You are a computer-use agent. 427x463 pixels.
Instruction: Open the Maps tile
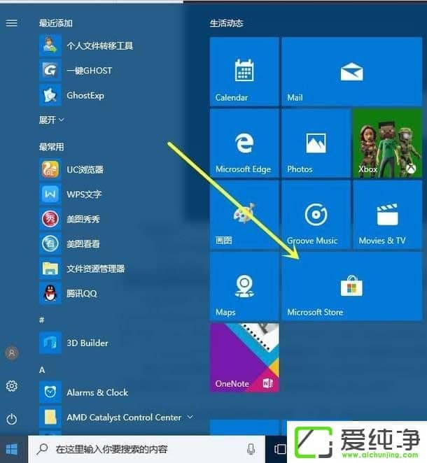pyautogui.click(x=244, y=286)
